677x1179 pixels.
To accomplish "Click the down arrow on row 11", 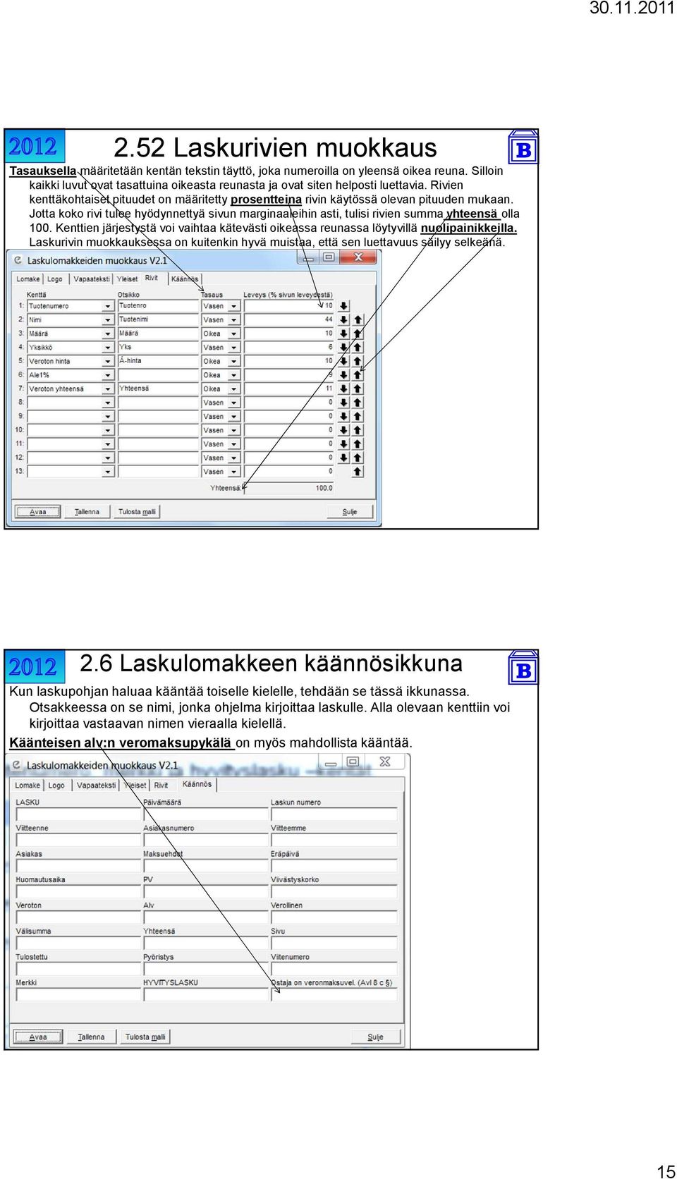I will (343, 444).
